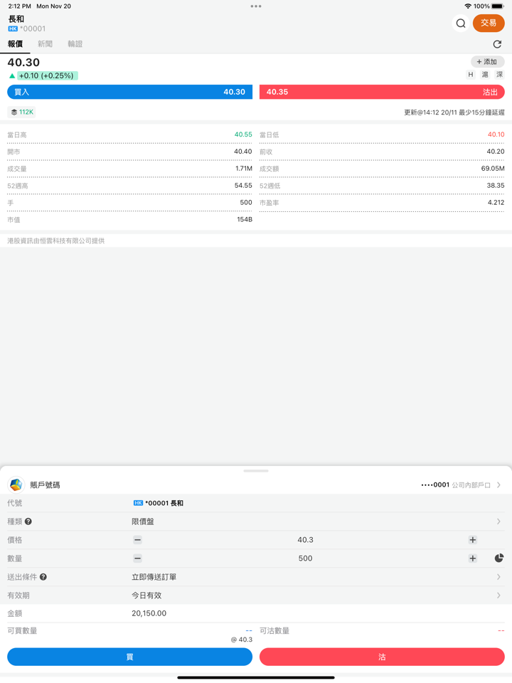Open the pie chart quantity helper

point(499,558)
